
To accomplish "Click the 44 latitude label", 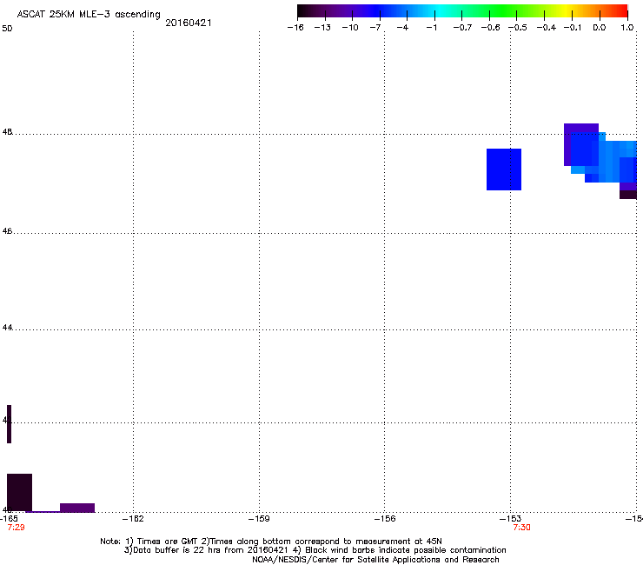I will 7,328.
